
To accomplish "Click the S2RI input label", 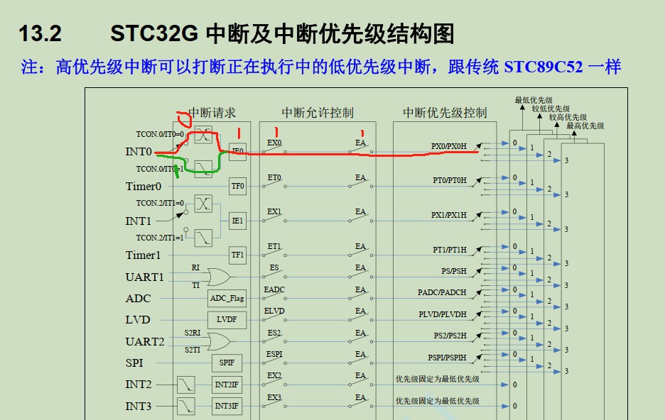I will [x=192, y=333].
